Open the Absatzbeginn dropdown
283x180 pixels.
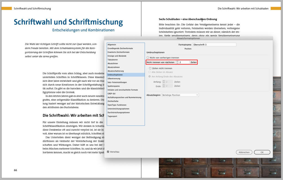tap(180, 95)
